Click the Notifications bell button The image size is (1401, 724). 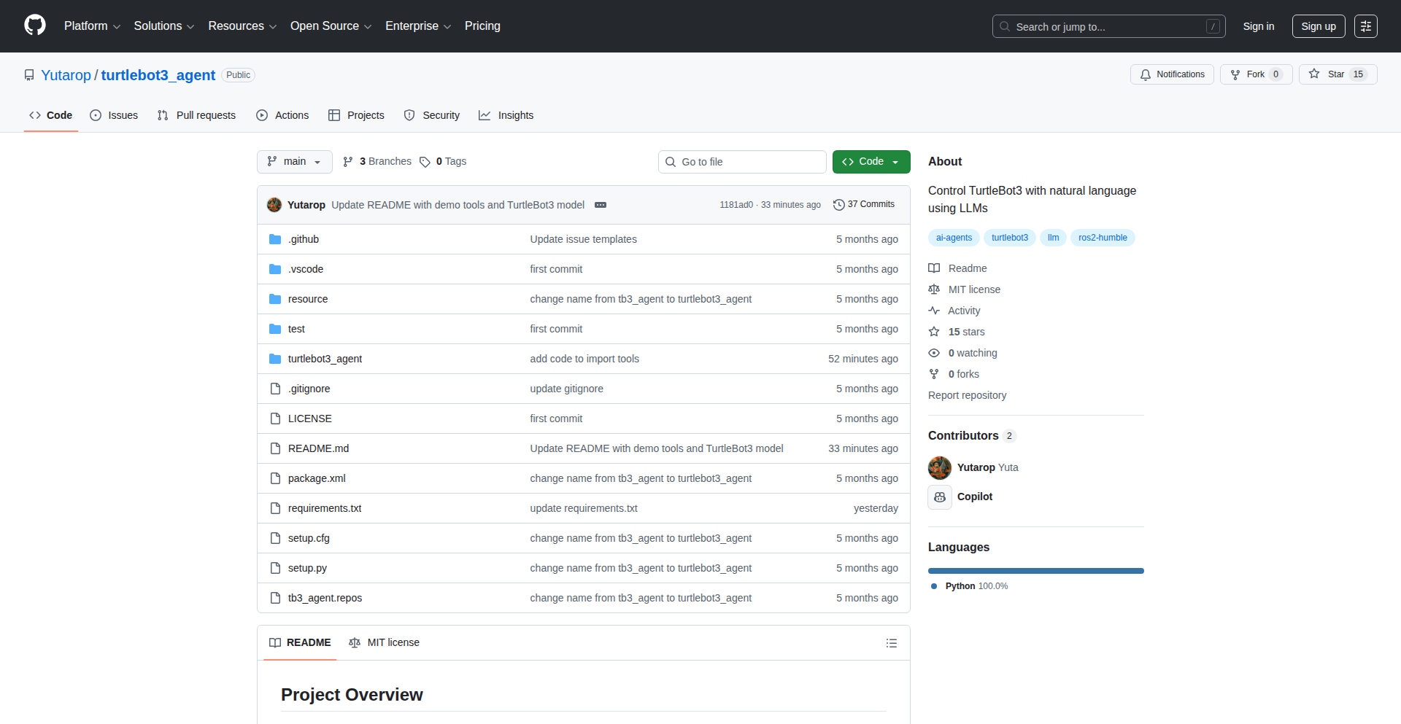coord(1172,74)
